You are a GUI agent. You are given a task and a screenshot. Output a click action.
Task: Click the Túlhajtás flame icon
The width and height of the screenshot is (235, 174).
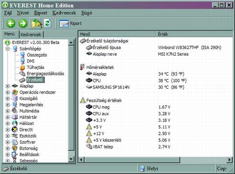(23, 67)
